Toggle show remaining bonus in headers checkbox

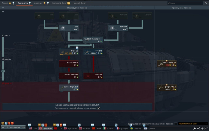point(99,108)
